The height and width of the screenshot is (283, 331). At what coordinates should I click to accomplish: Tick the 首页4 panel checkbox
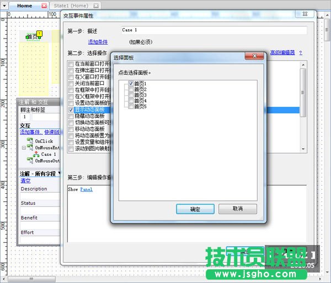[x=131, y=101]
